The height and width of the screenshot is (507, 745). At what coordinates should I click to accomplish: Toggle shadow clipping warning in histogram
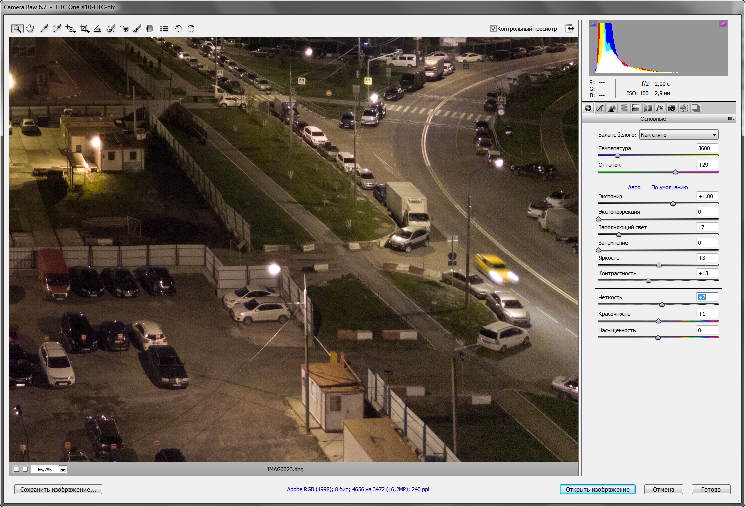pos(593,24)
